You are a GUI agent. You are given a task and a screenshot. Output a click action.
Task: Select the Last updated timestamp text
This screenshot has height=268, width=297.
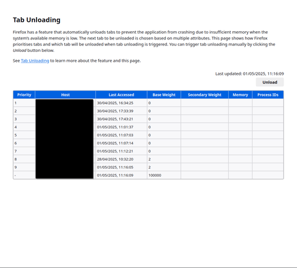(249, 74)
